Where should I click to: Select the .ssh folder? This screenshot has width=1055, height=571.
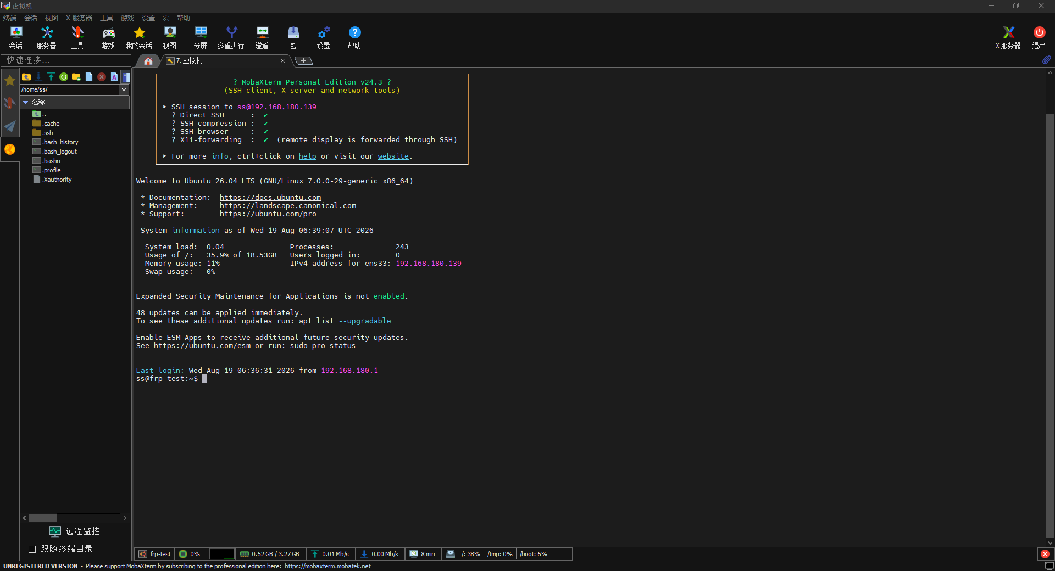pos(43,133)
